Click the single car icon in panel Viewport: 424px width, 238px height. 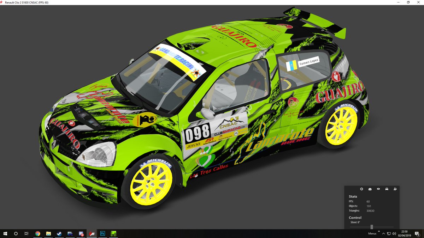click(387, 189)
